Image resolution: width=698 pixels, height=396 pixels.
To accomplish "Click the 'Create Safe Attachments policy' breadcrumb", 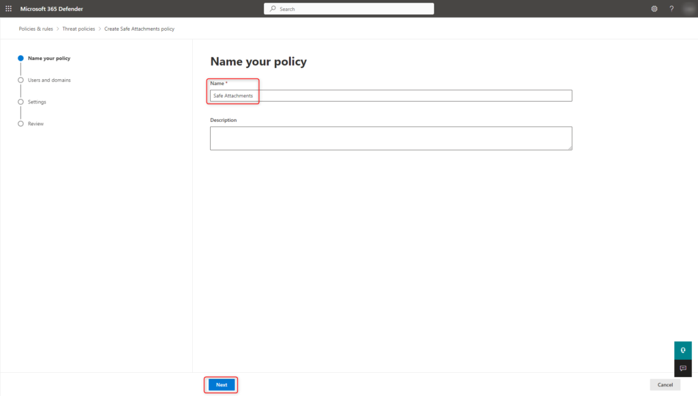I will 139,29.
